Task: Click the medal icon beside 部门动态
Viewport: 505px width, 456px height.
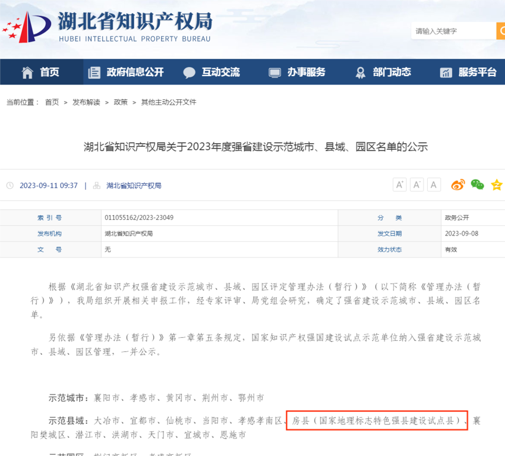Action: pos(361,73)
